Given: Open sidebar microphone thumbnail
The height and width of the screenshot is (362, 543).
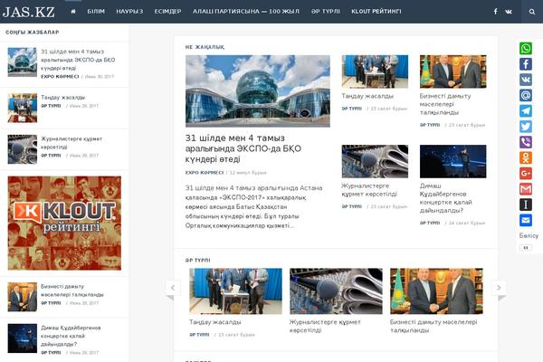Looking at the screenshot, I should click(22, 149).
